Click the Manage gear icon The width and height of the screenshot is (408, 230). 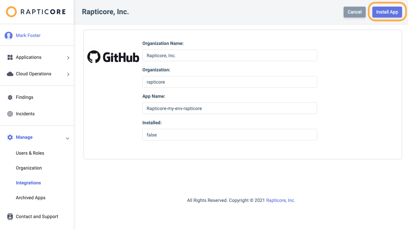pos(10,137)
